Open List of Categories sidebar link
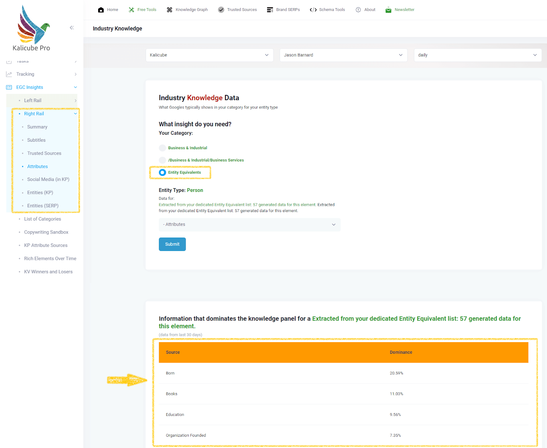547x448 pixels. tap(43, 219)
